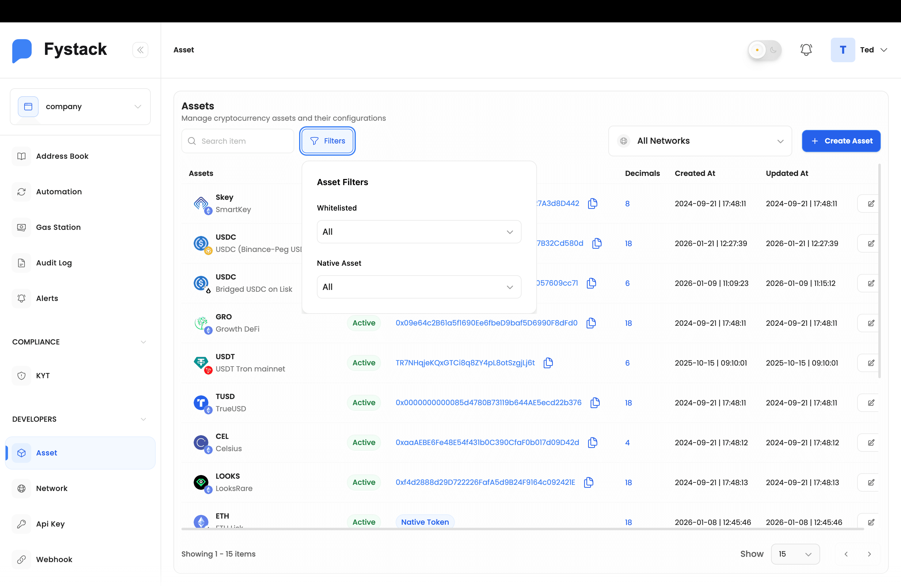901x586 pixels.
Task: Click the Asset cube icon in sidebar
Action: pyautogui.click(x=21, y=453)
